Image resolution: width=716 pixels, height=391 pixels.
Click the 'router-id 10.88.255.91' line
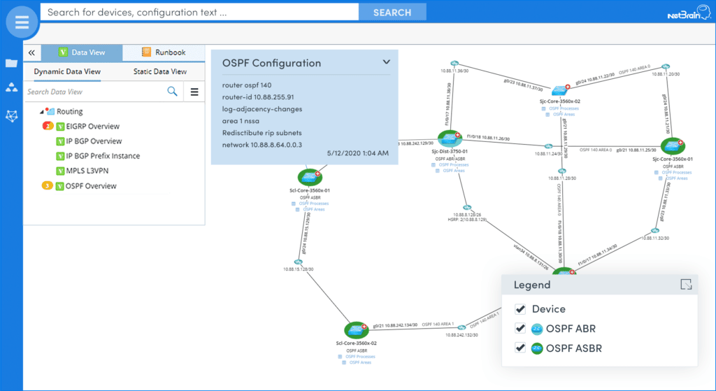(258, 97)
